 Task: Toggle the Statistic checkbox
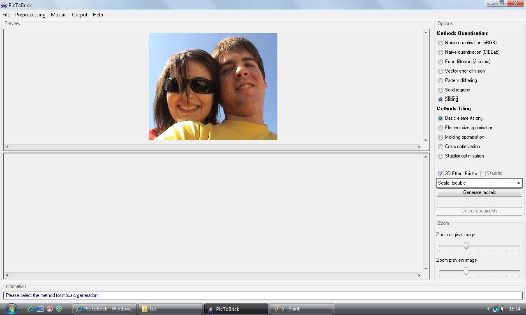click(x=483, y=173)
